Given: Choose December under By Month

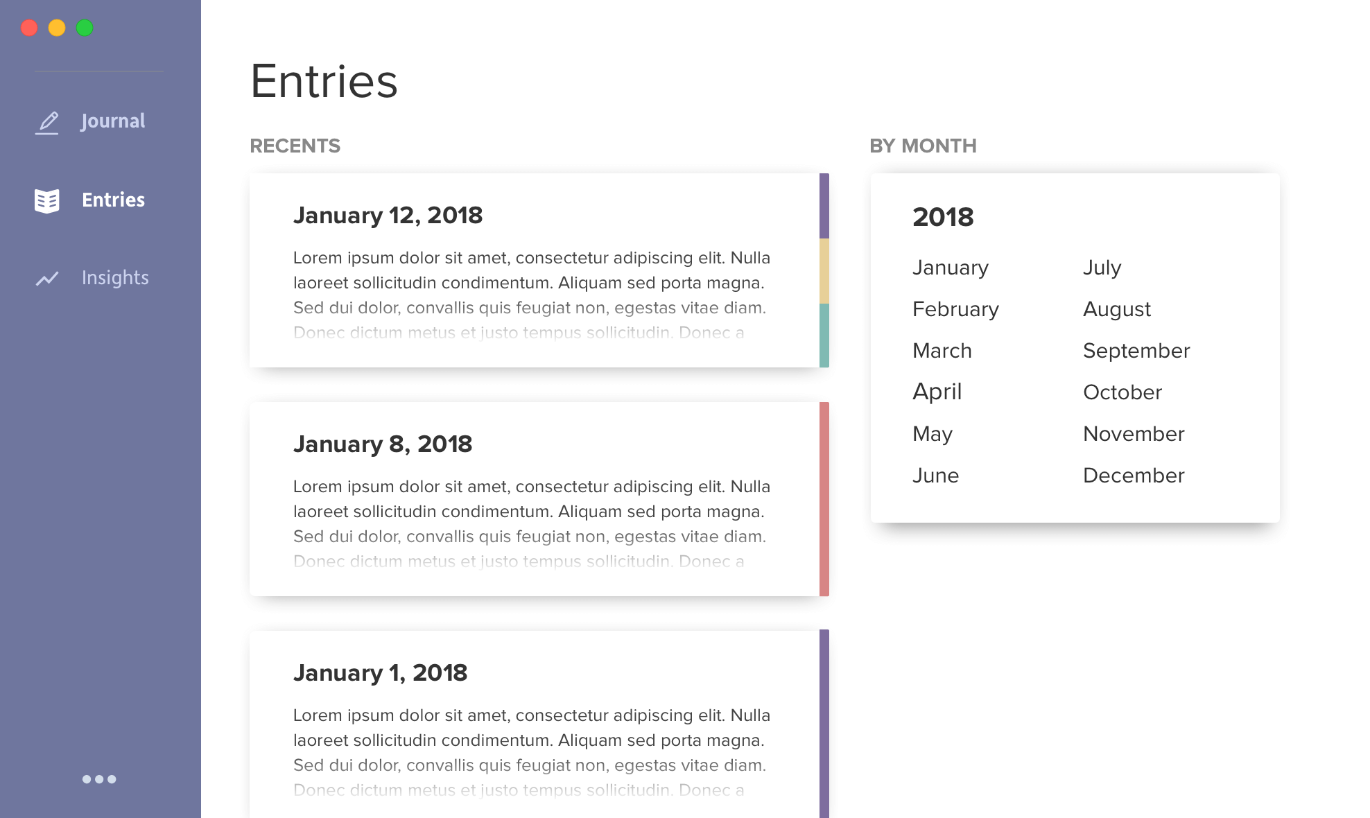Looking at the screenshot, I should pos(1134,476).
